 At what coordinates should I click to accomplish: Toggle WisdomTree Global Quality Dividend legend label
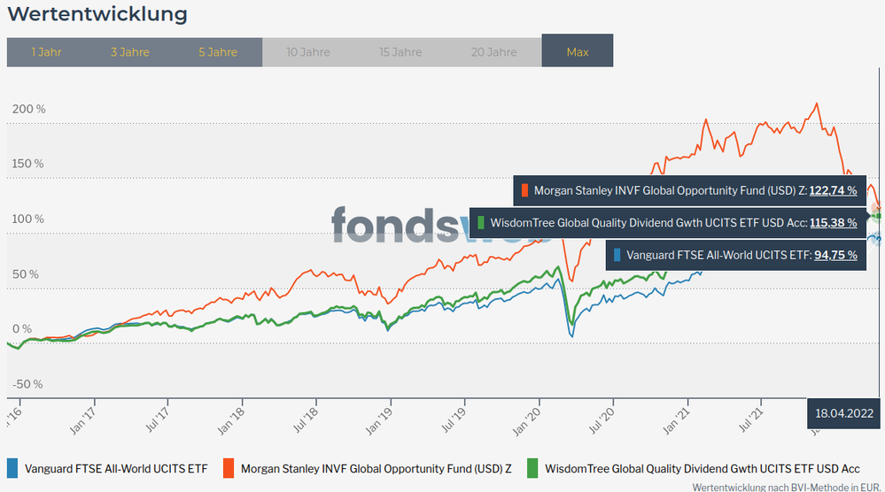coord(703,468)
